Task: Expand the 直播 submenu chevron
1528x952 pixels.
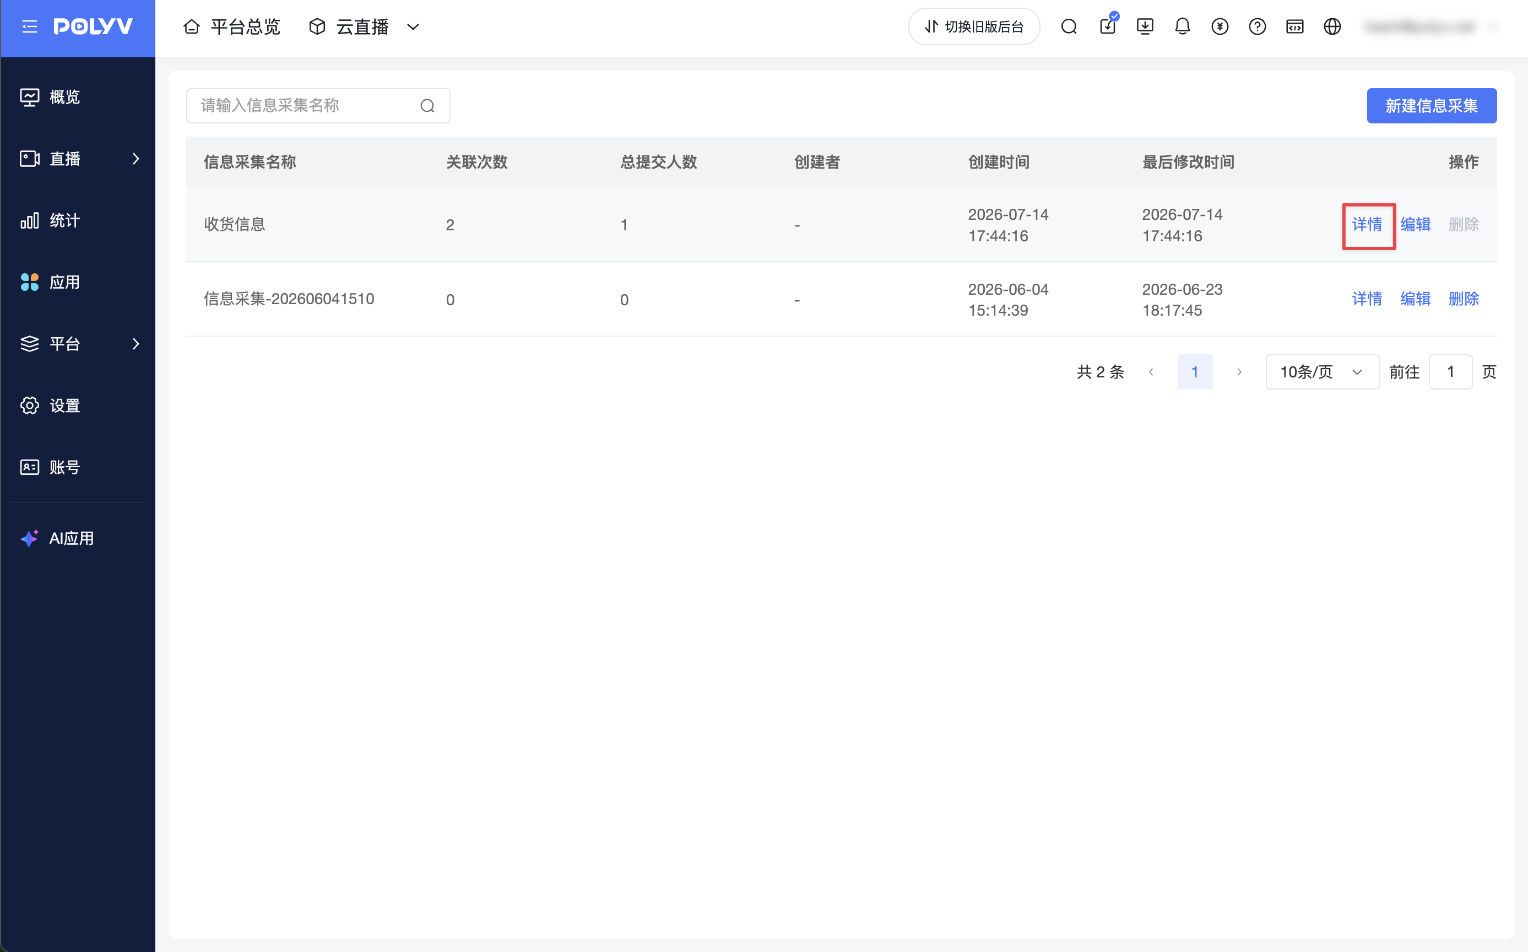Action: coord(136,159)
